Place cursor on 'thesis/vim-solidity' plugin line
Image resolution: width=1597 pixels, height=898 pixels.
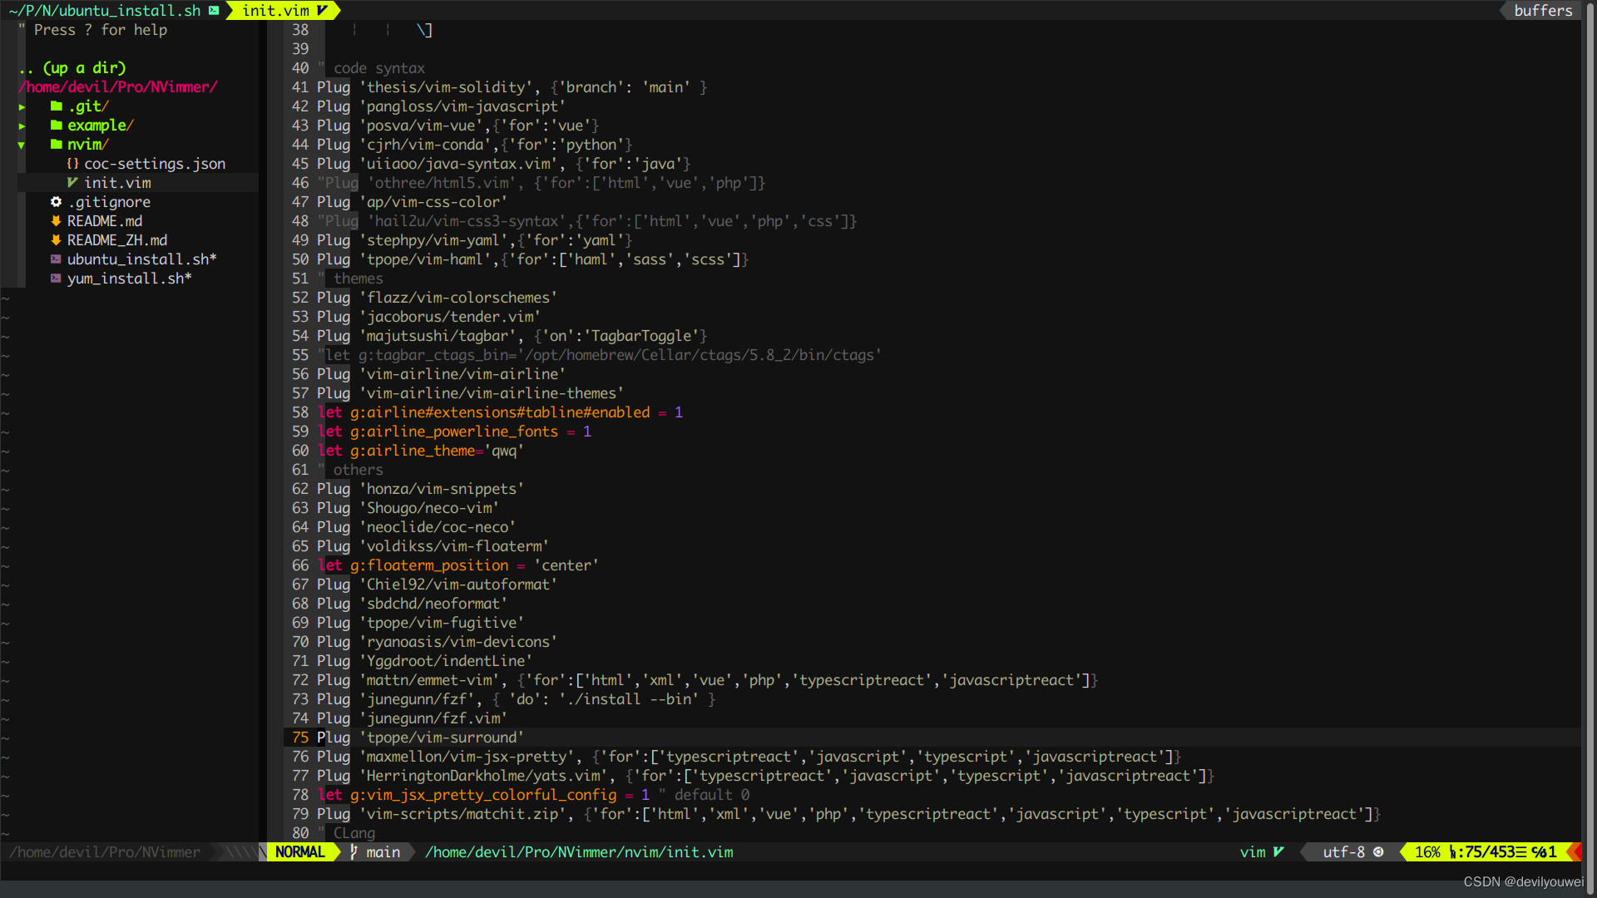pos(512,87)
